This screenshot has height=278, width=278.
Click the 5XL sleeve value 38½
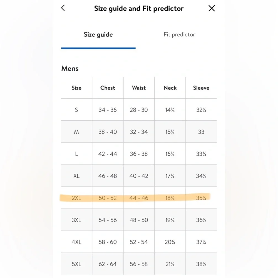[201, 264]
